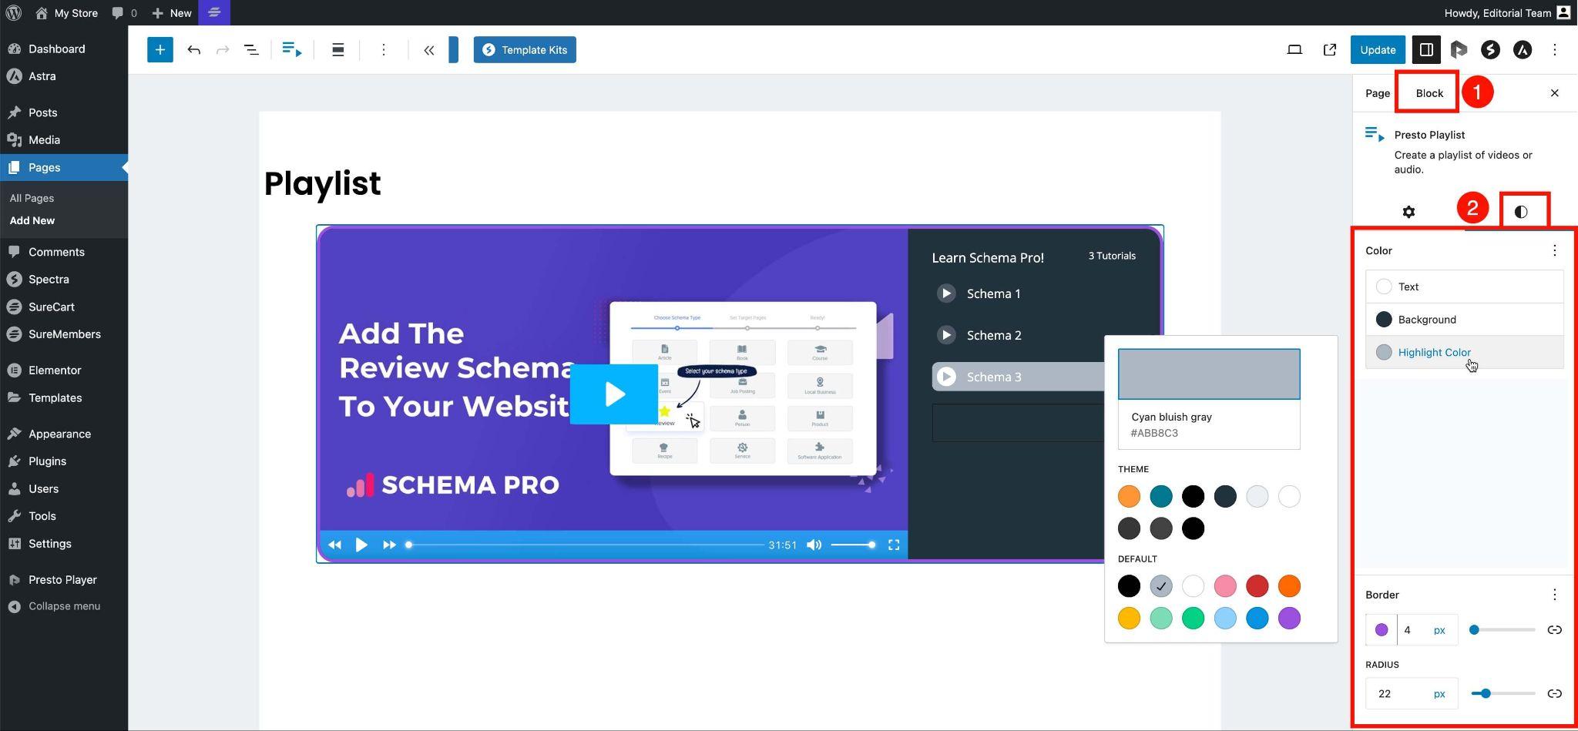Click the Update button

coord(1378,50)
